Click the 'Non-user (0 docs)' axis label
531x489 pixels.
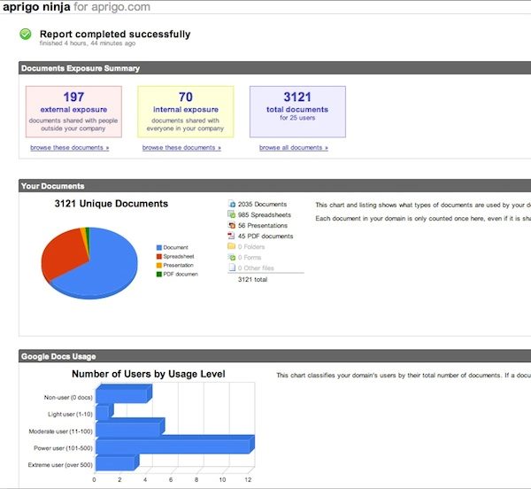pyautogui.click(x=68, y=398)
